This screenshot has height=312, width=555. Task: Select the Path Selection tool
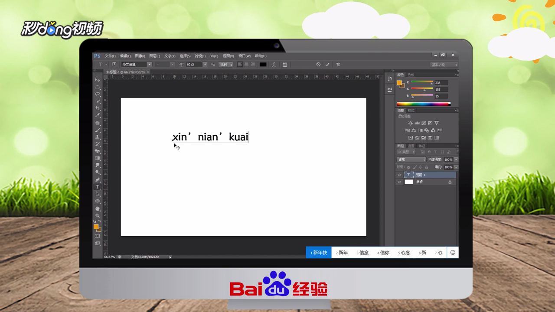pos(98,194)
